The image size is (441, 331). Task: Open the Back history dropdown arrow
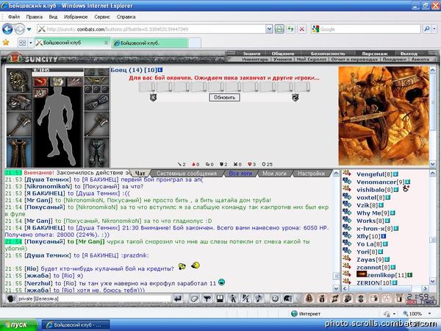(x=29, y=29)
